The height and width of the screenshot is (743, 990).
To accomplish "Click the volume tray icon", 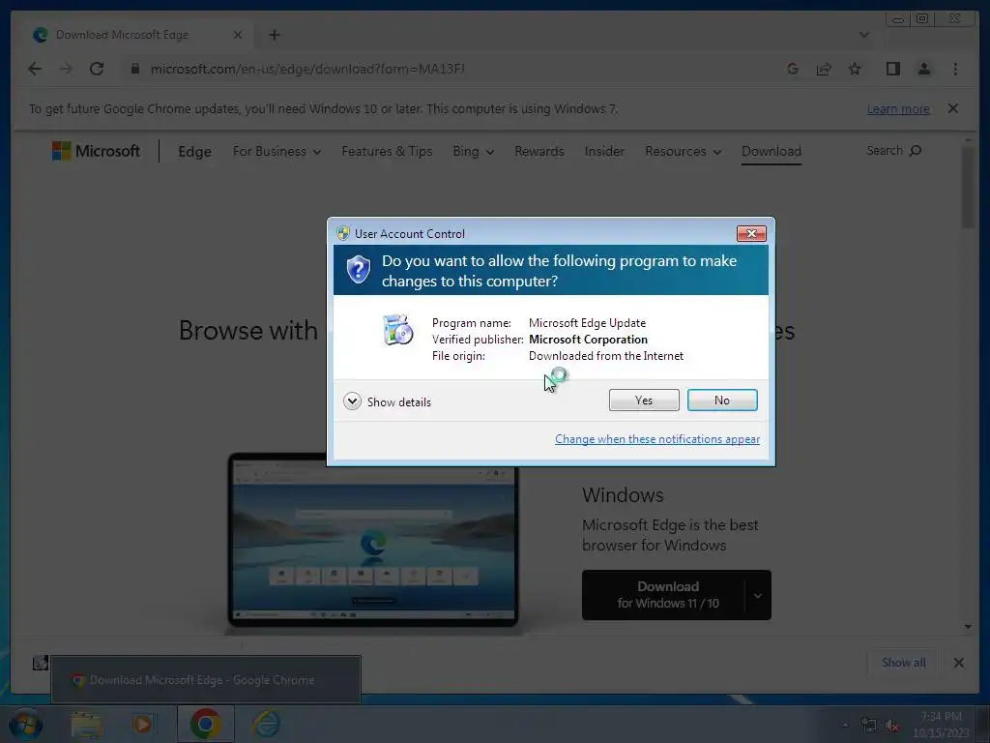I will click(x=891, y=726).
